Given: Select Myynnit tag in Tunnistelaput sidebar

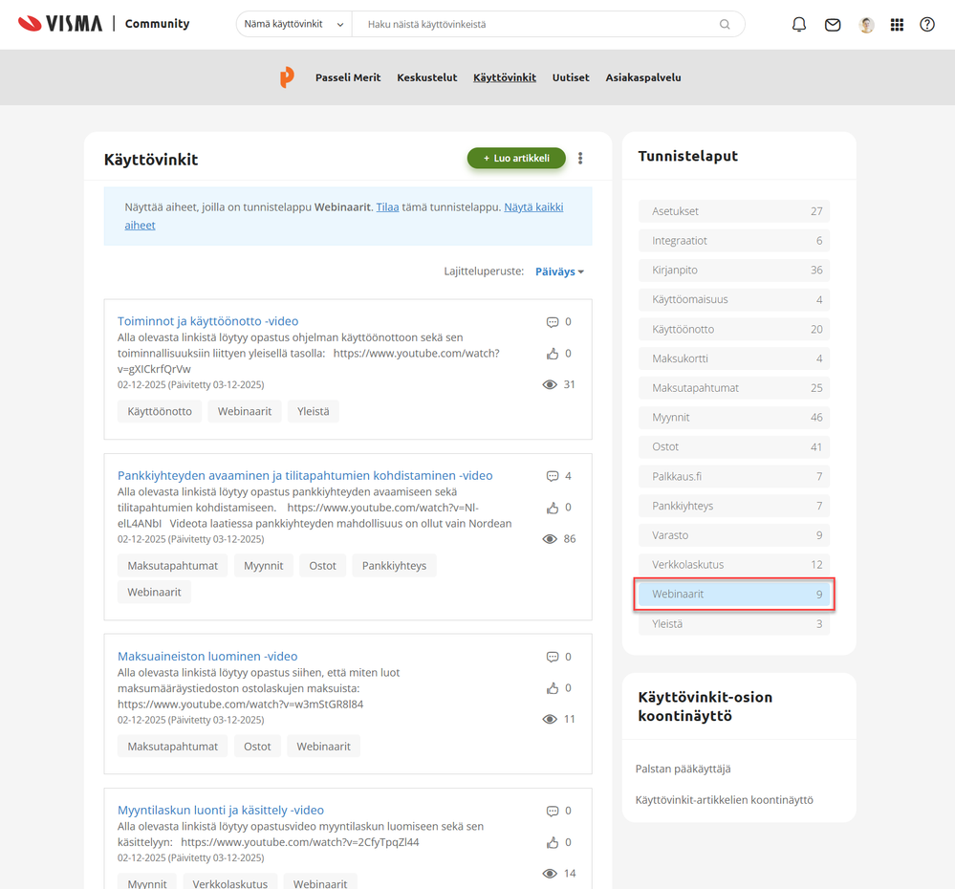Looking at the screenshot, I should coord(734,417).
